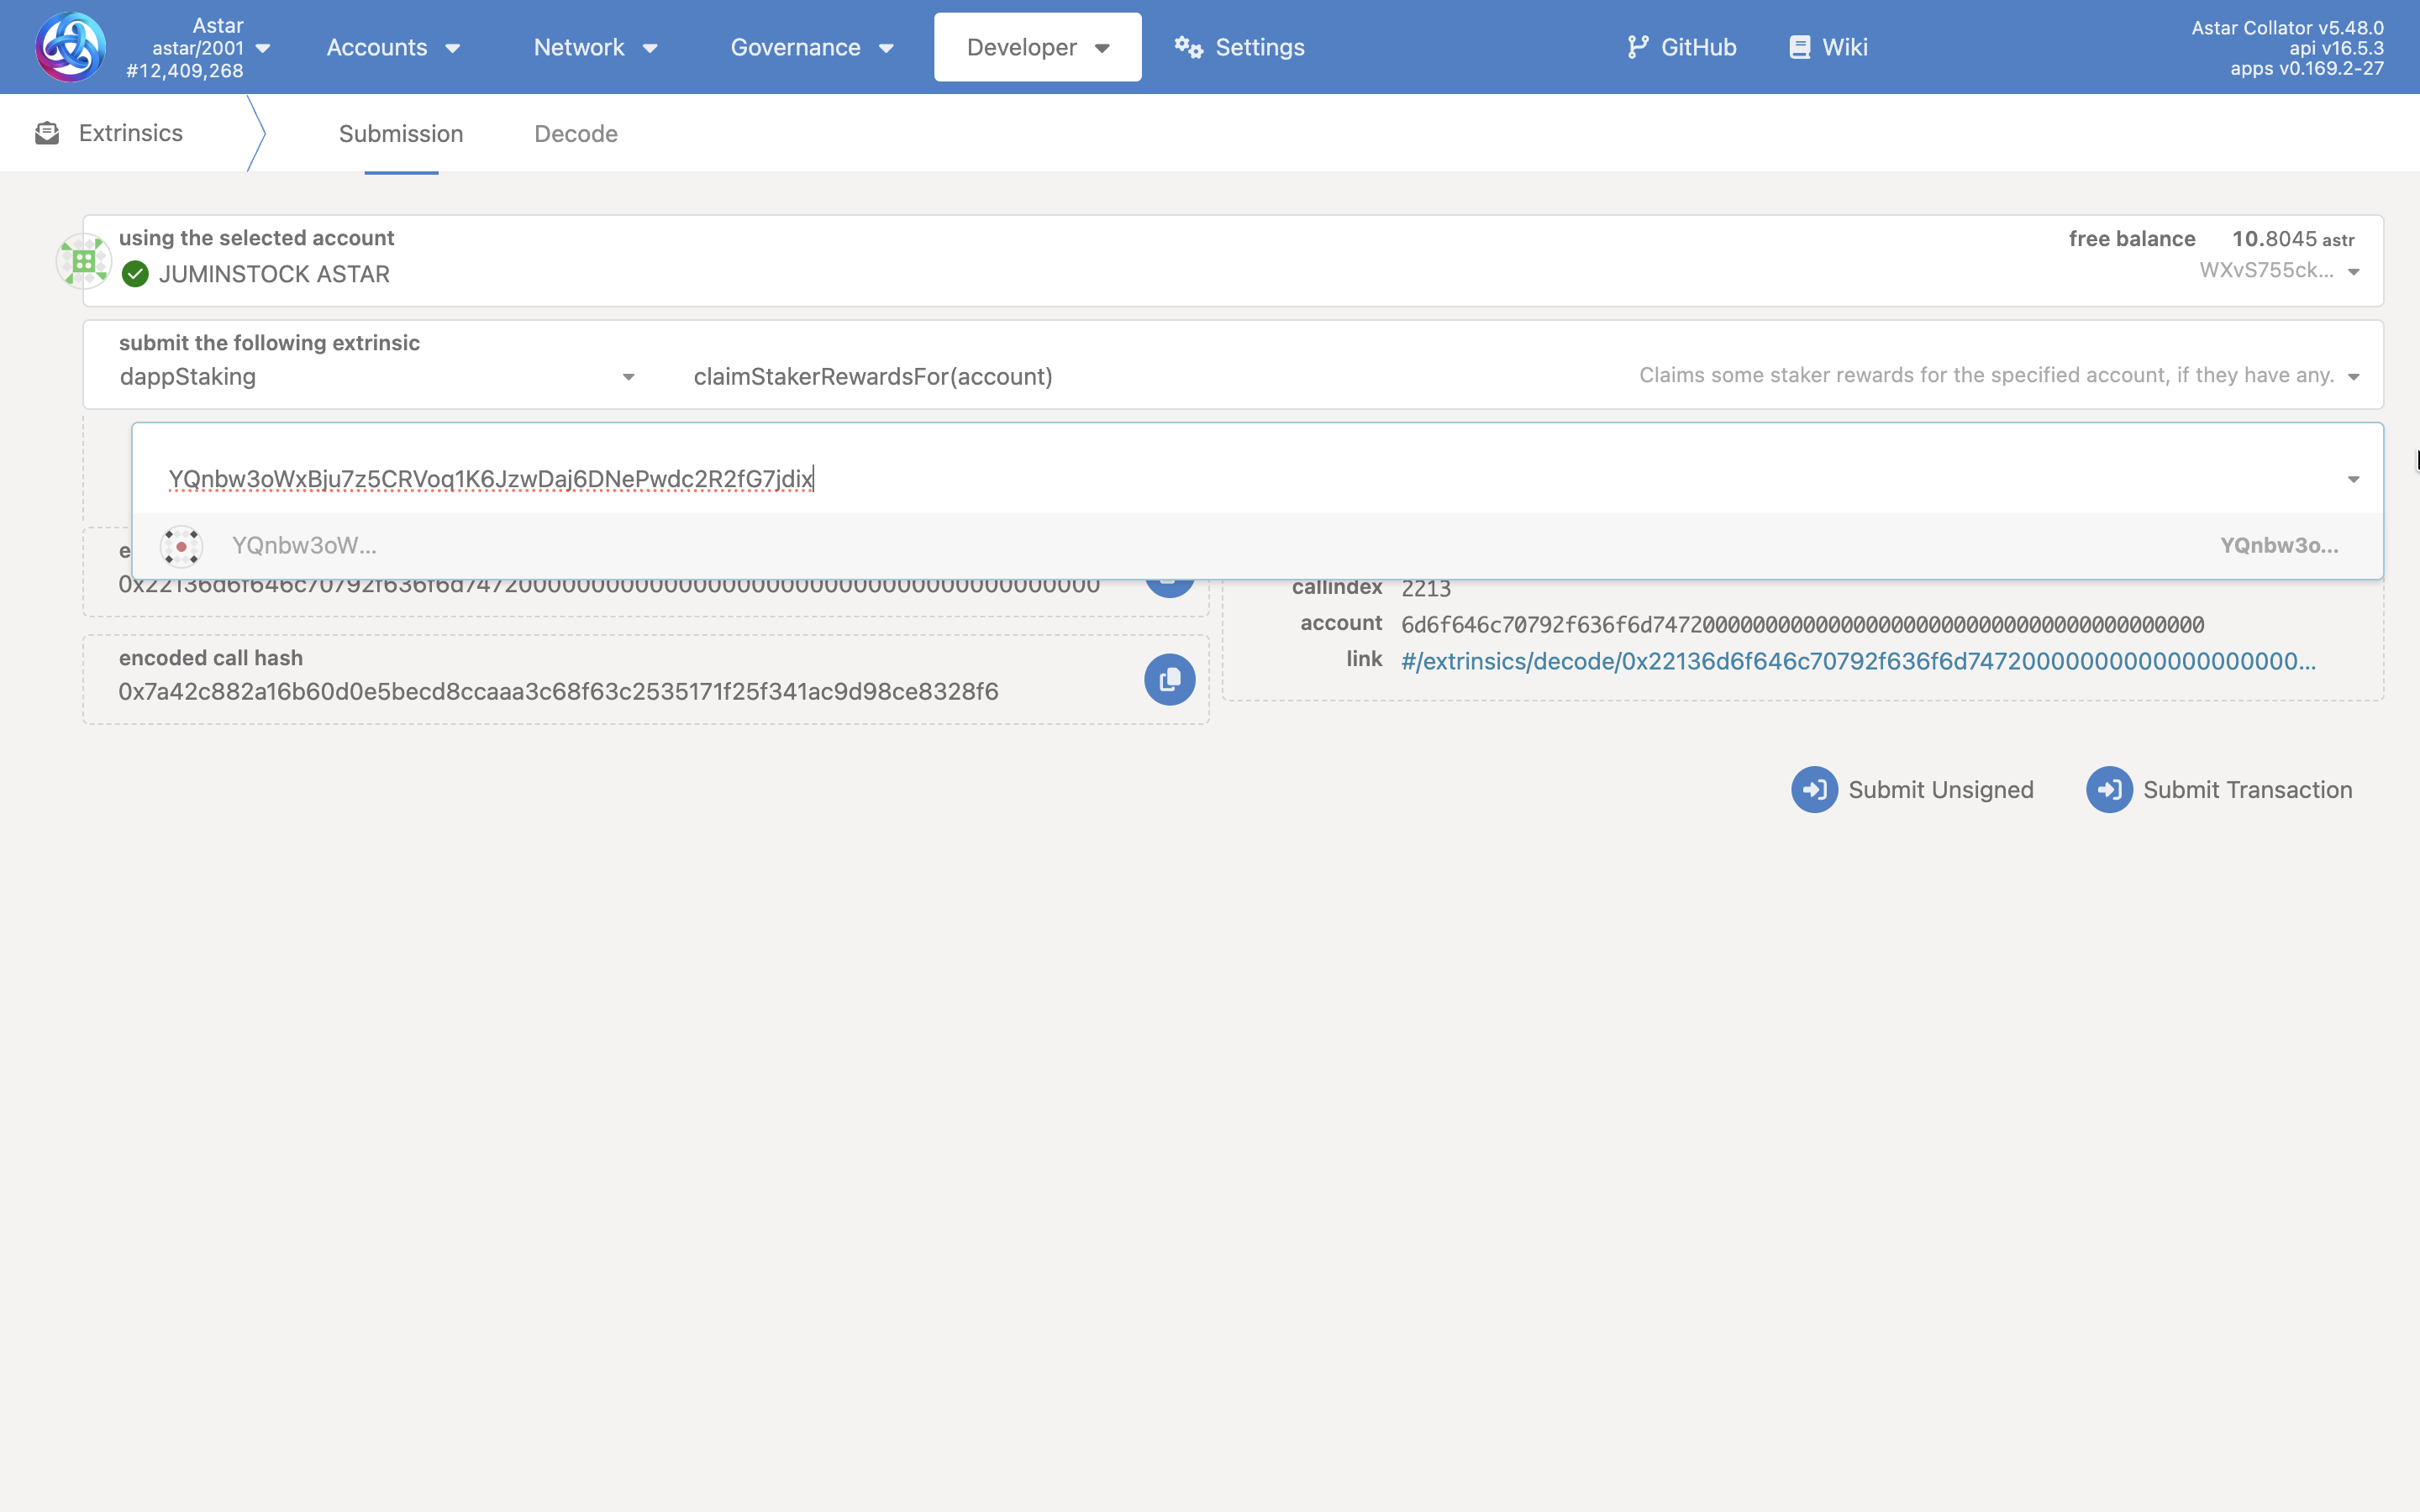Click the Astar network logo
Screen dimensions: 2420x1512
(70, 47)
